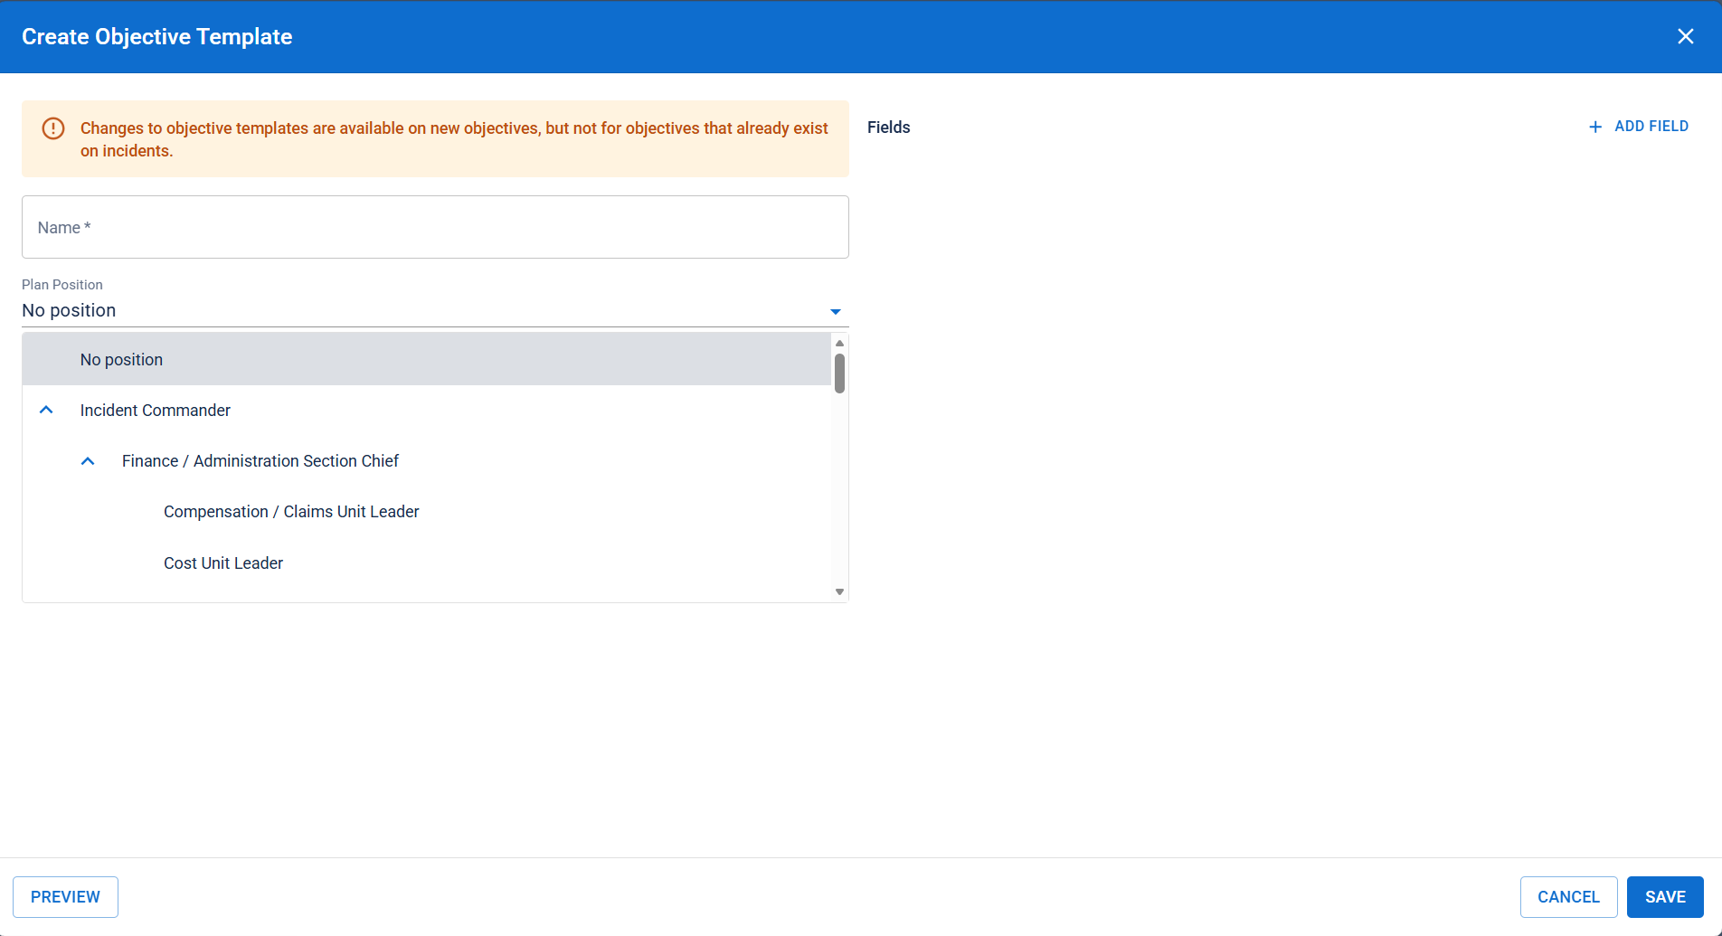Image resolution: width=1722 pixels, height=936 pixels.
Task: Click the objective templates warning message text
Action: [x=454, y=139]
